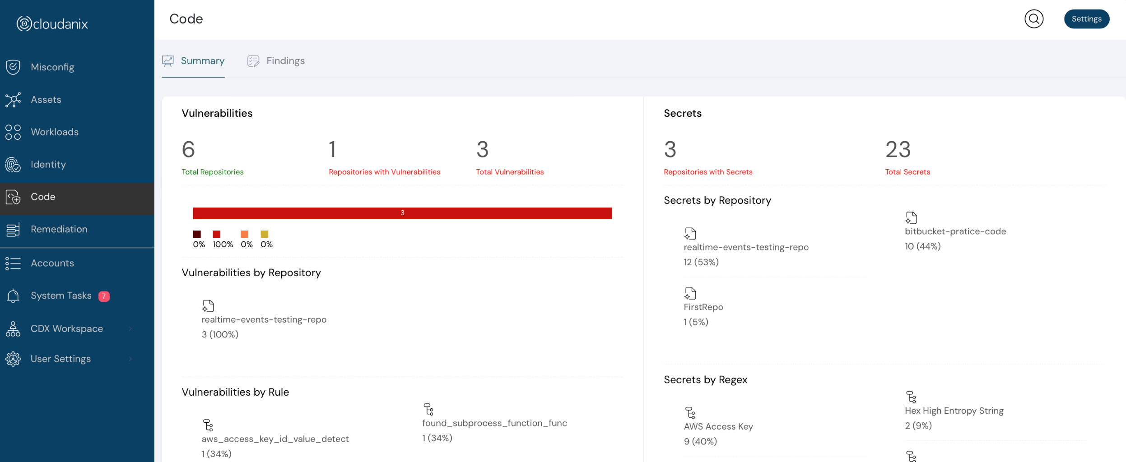Click the cloudanix logo

[x=52, y=23]
